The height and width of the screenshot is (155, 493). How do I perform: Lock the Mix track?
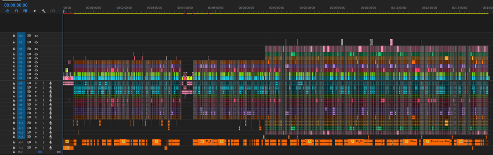coord(14,152)
